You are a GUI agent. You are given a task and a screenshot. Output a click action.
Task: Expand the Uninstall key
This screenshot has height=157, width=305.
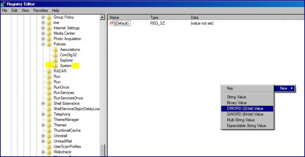point(43,136)
